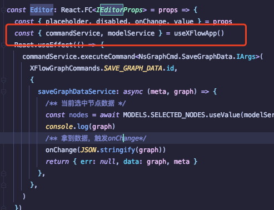Click the "null" value

pyautogui.click(x=107, y=162)
